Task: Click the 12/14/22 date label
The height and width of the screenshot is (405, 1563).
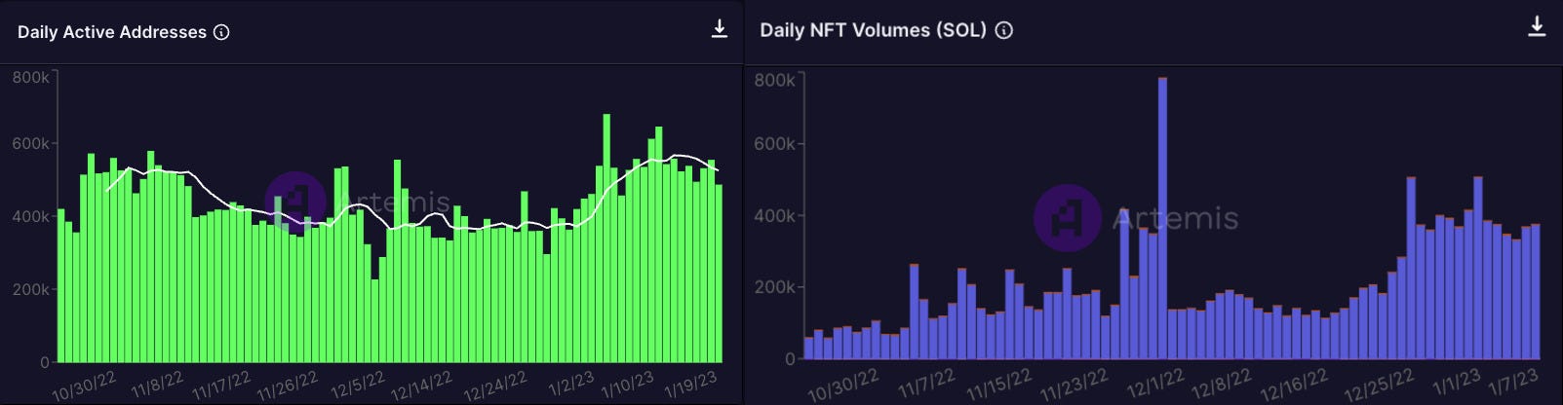Action: tap(422, 386)
